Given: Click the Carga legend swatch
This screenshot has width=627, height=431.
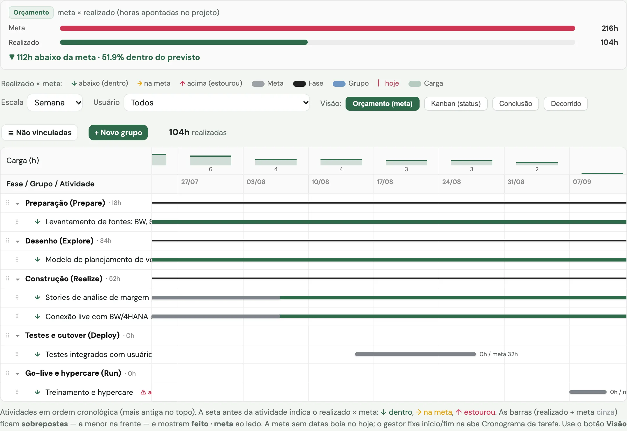Looking at the screenshot, I should coord(415,84).
